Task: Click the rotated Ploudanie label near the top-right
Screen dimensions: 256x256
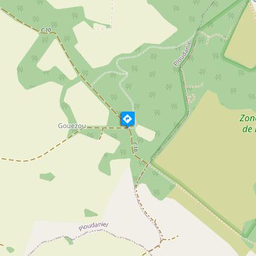Action: tap(183, 54)
